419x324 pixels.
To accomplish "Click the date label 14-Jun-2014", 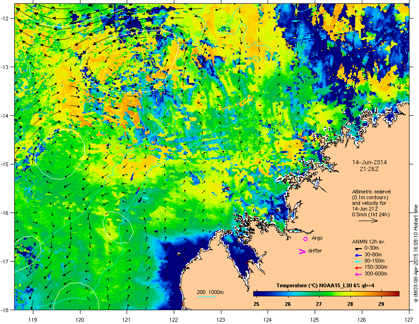I will tap(369, 162).
